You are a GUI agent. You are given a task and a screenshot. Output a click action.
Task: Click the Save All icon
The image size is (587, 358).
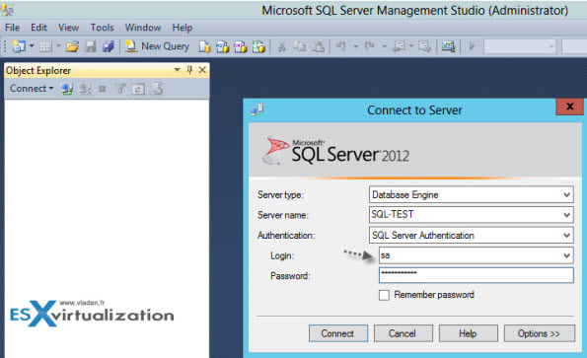point(108,46)
